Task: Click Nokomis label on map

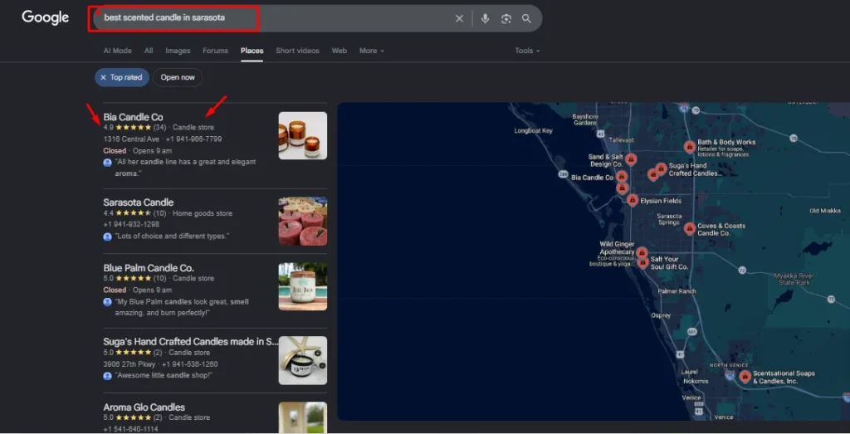Action: pyautogui.click(x=695, y=381)
